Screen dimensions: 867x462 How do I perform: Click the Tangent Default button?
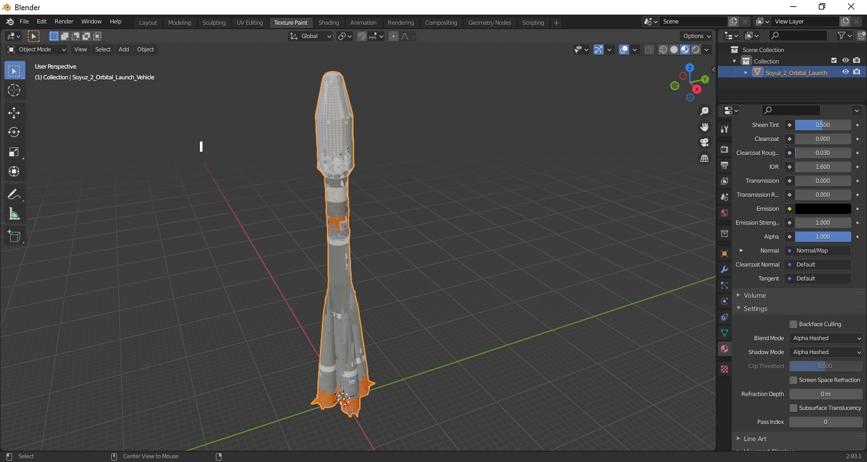pos(817,279)
